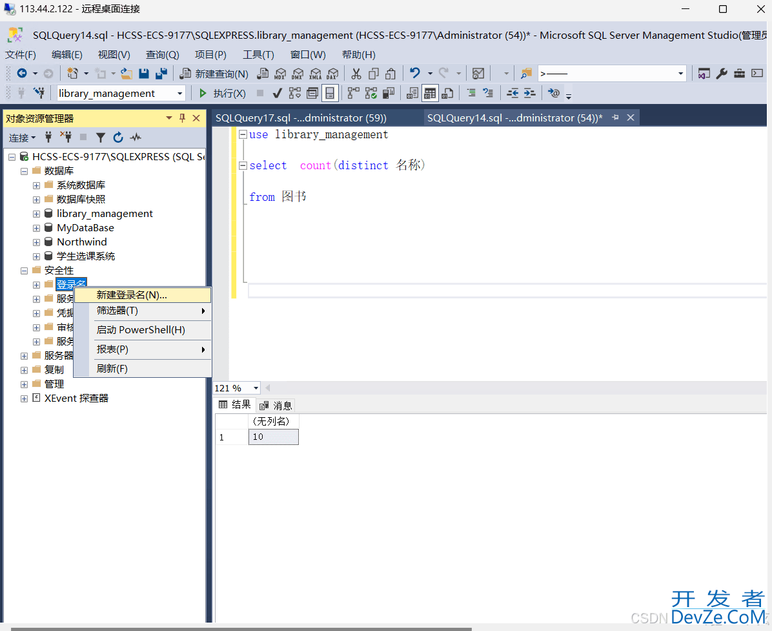Expand the 学生选课系统 database node

click(36, 256)
